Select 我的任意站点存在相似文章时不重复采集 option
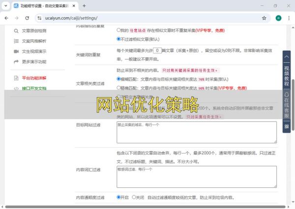This screenshot has height=209, width=295. (118, 30)
